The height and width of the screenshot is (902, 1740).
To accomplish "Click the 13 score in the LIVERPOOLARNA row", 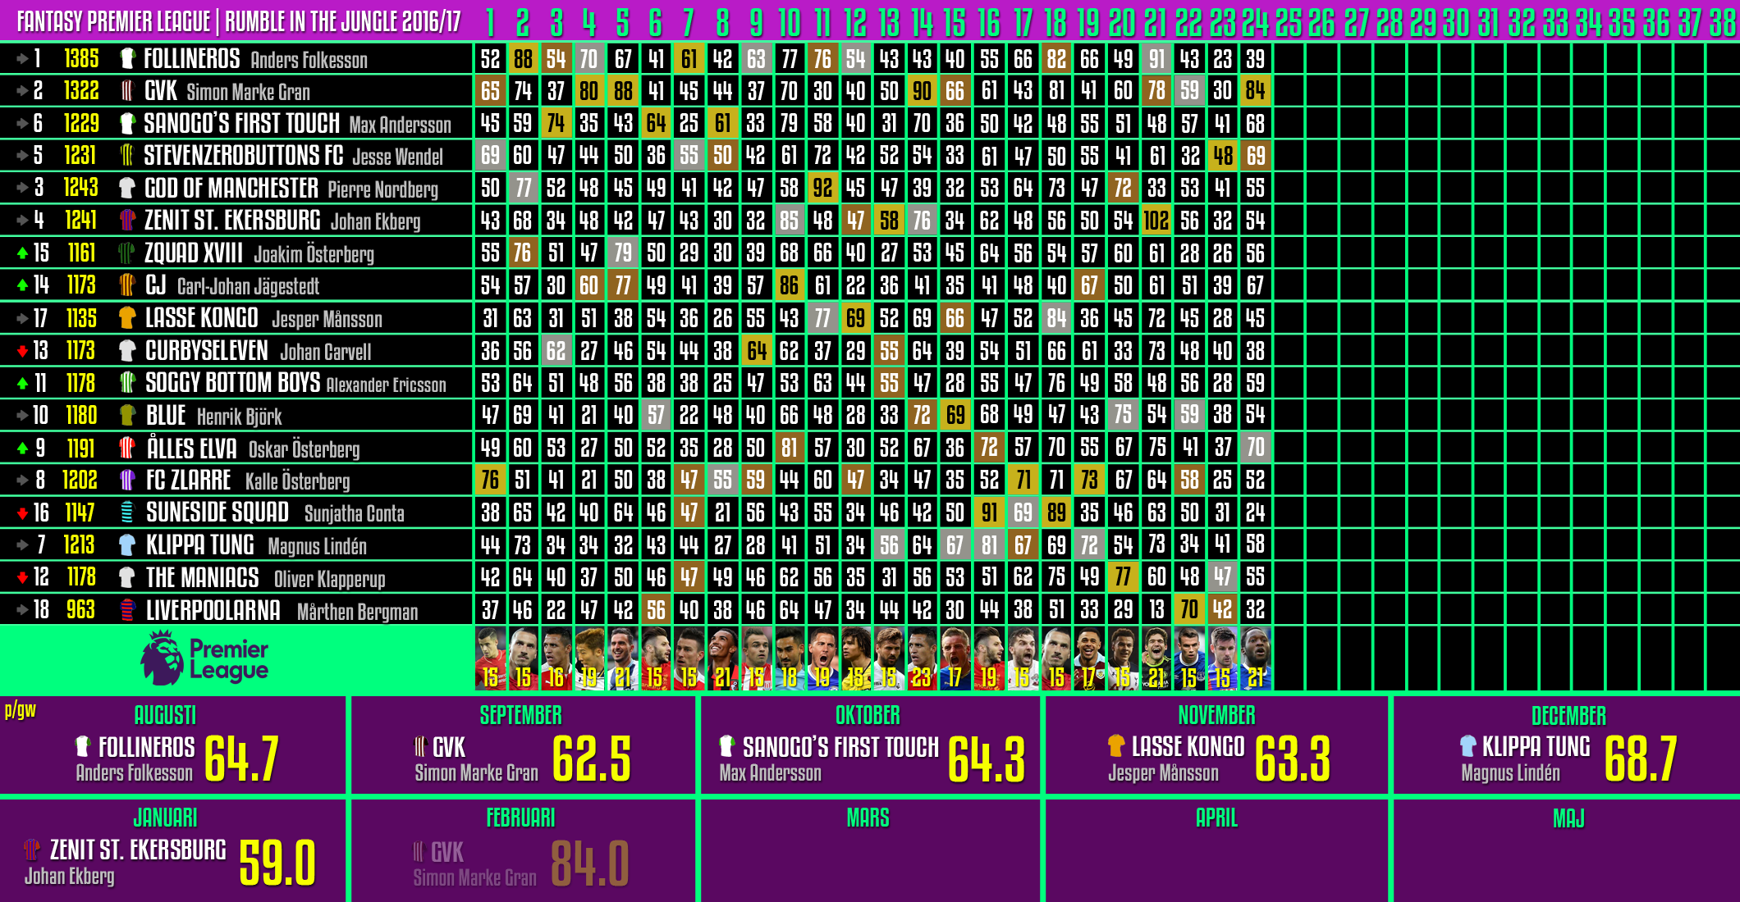I will (x=1156, y=609).
